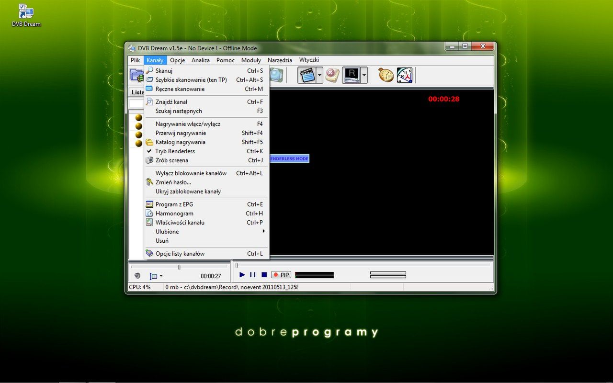Open the Moduły menu
This screenshot has width=613, height=383.
(251, 60)
